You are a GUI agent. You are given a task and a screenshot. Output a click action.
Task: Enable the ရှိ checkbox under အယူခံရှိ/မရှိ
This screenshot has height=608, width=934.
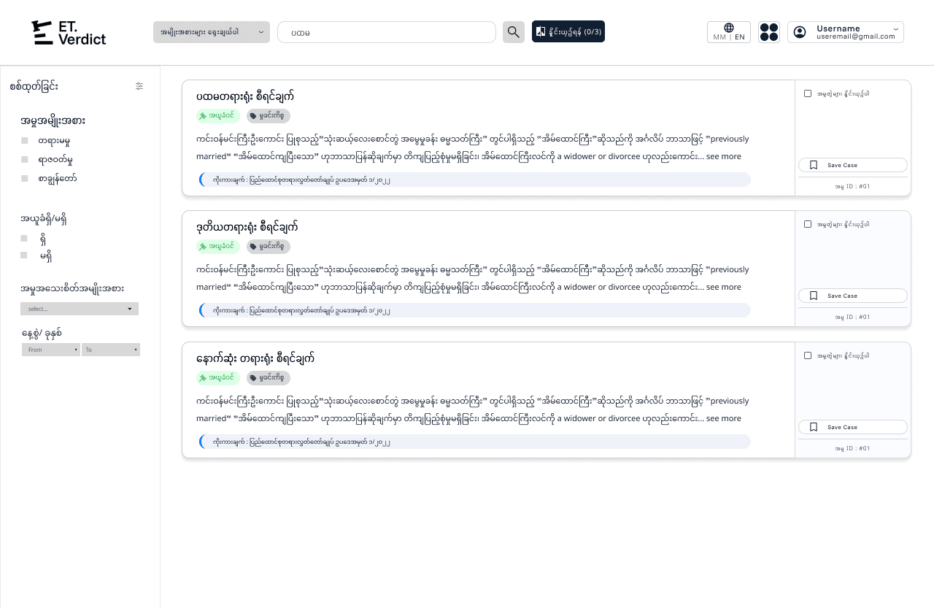tap(24, 238)
